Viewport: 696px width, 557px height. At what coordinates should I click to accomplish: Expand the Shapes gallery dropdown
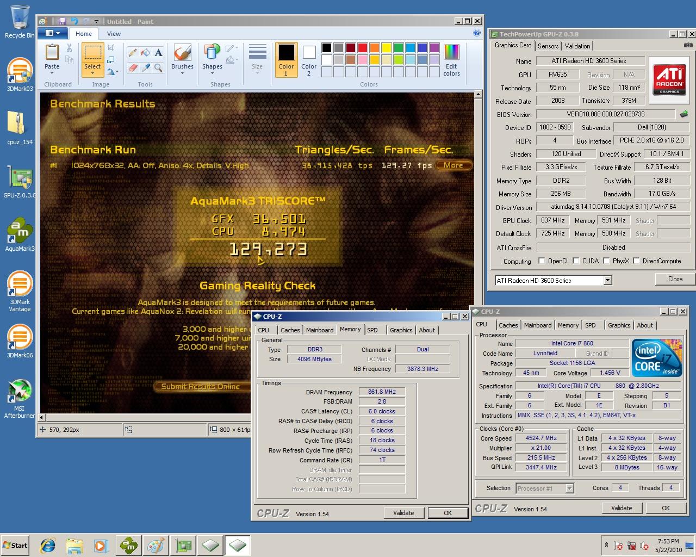[212, 73]
